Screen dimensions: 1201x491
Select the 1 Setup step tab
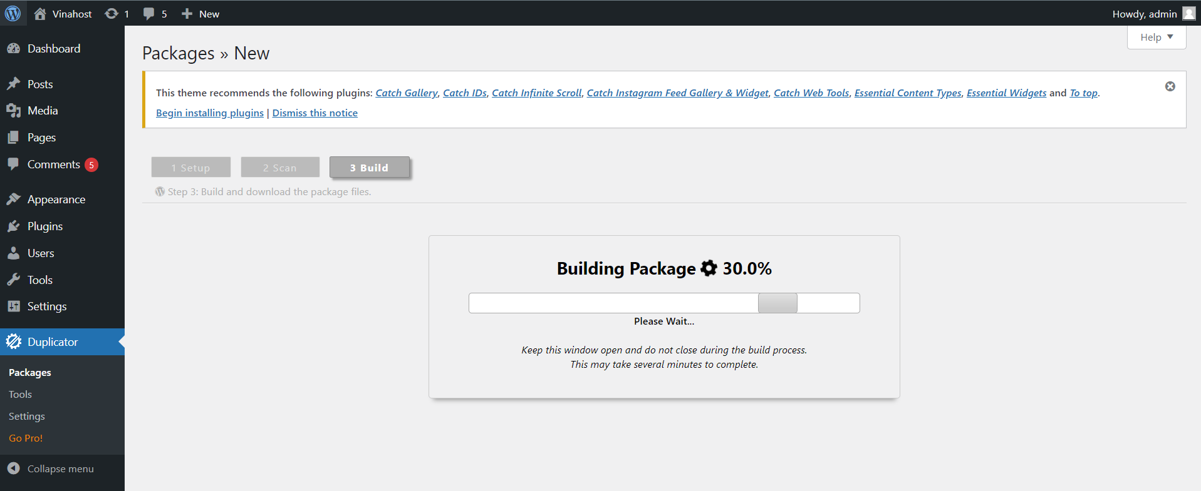(x=190, y=168)
